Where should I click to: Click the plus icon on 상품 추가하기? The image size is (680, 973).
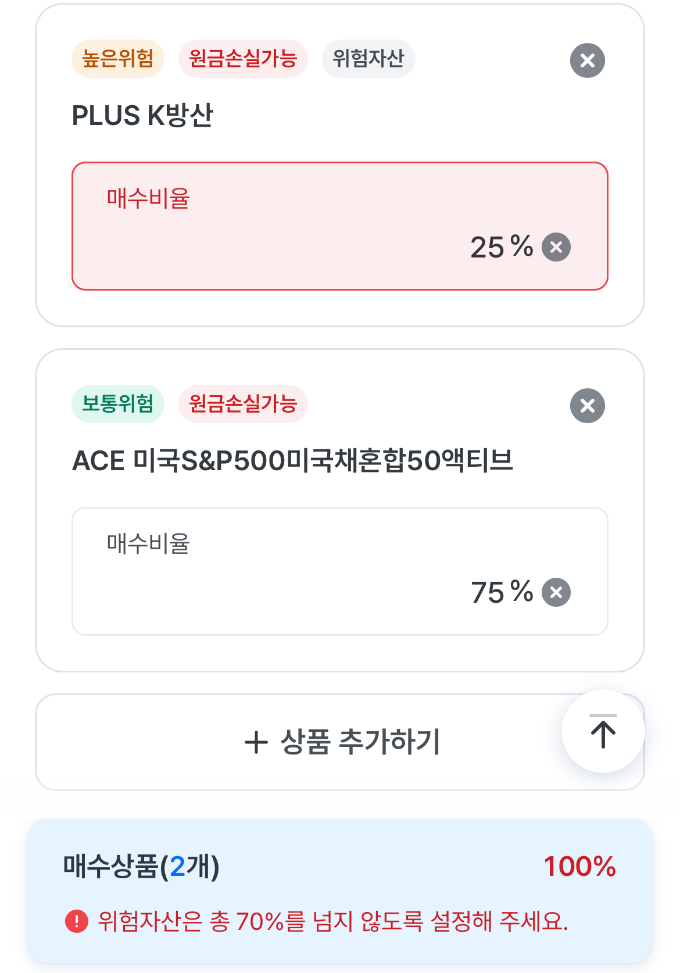(x=256, y=743)
